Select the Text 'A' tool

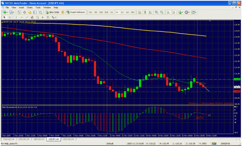coord(43,17)
